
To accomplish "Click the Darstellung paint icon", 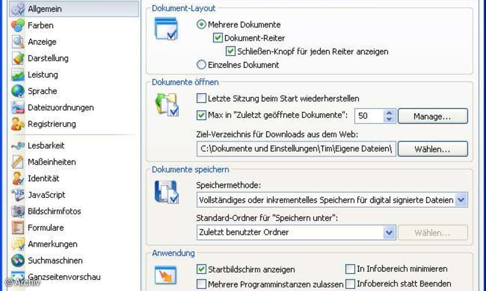I will (x=18, y=58).
